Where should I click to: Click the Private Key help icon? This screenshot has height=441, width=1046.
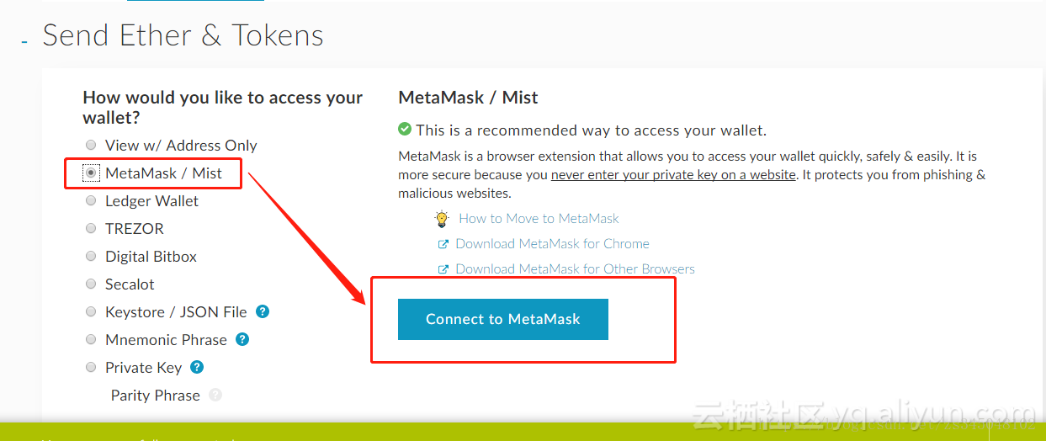click(197, 367)
